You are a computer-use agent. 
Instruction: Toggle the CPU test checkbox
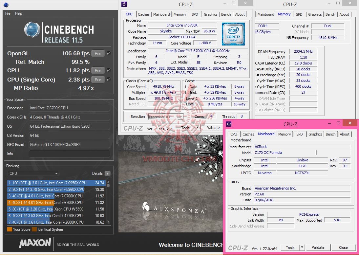coord(109,70)
